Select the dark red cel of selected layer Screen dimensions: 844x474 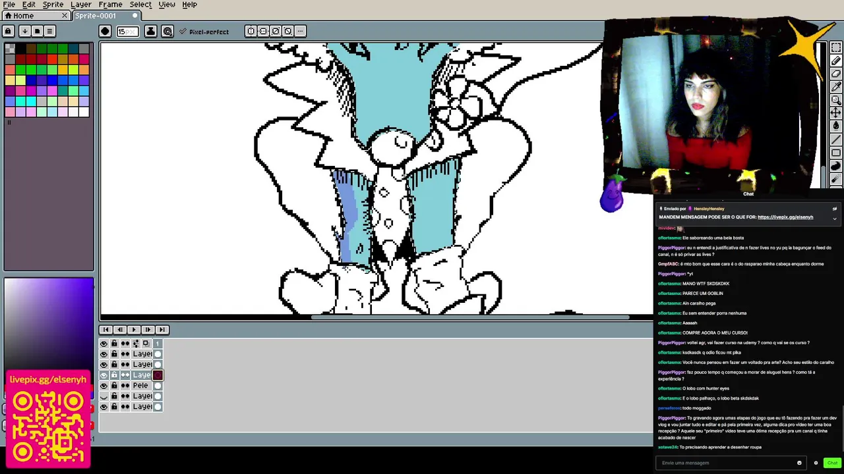point(158,375)
